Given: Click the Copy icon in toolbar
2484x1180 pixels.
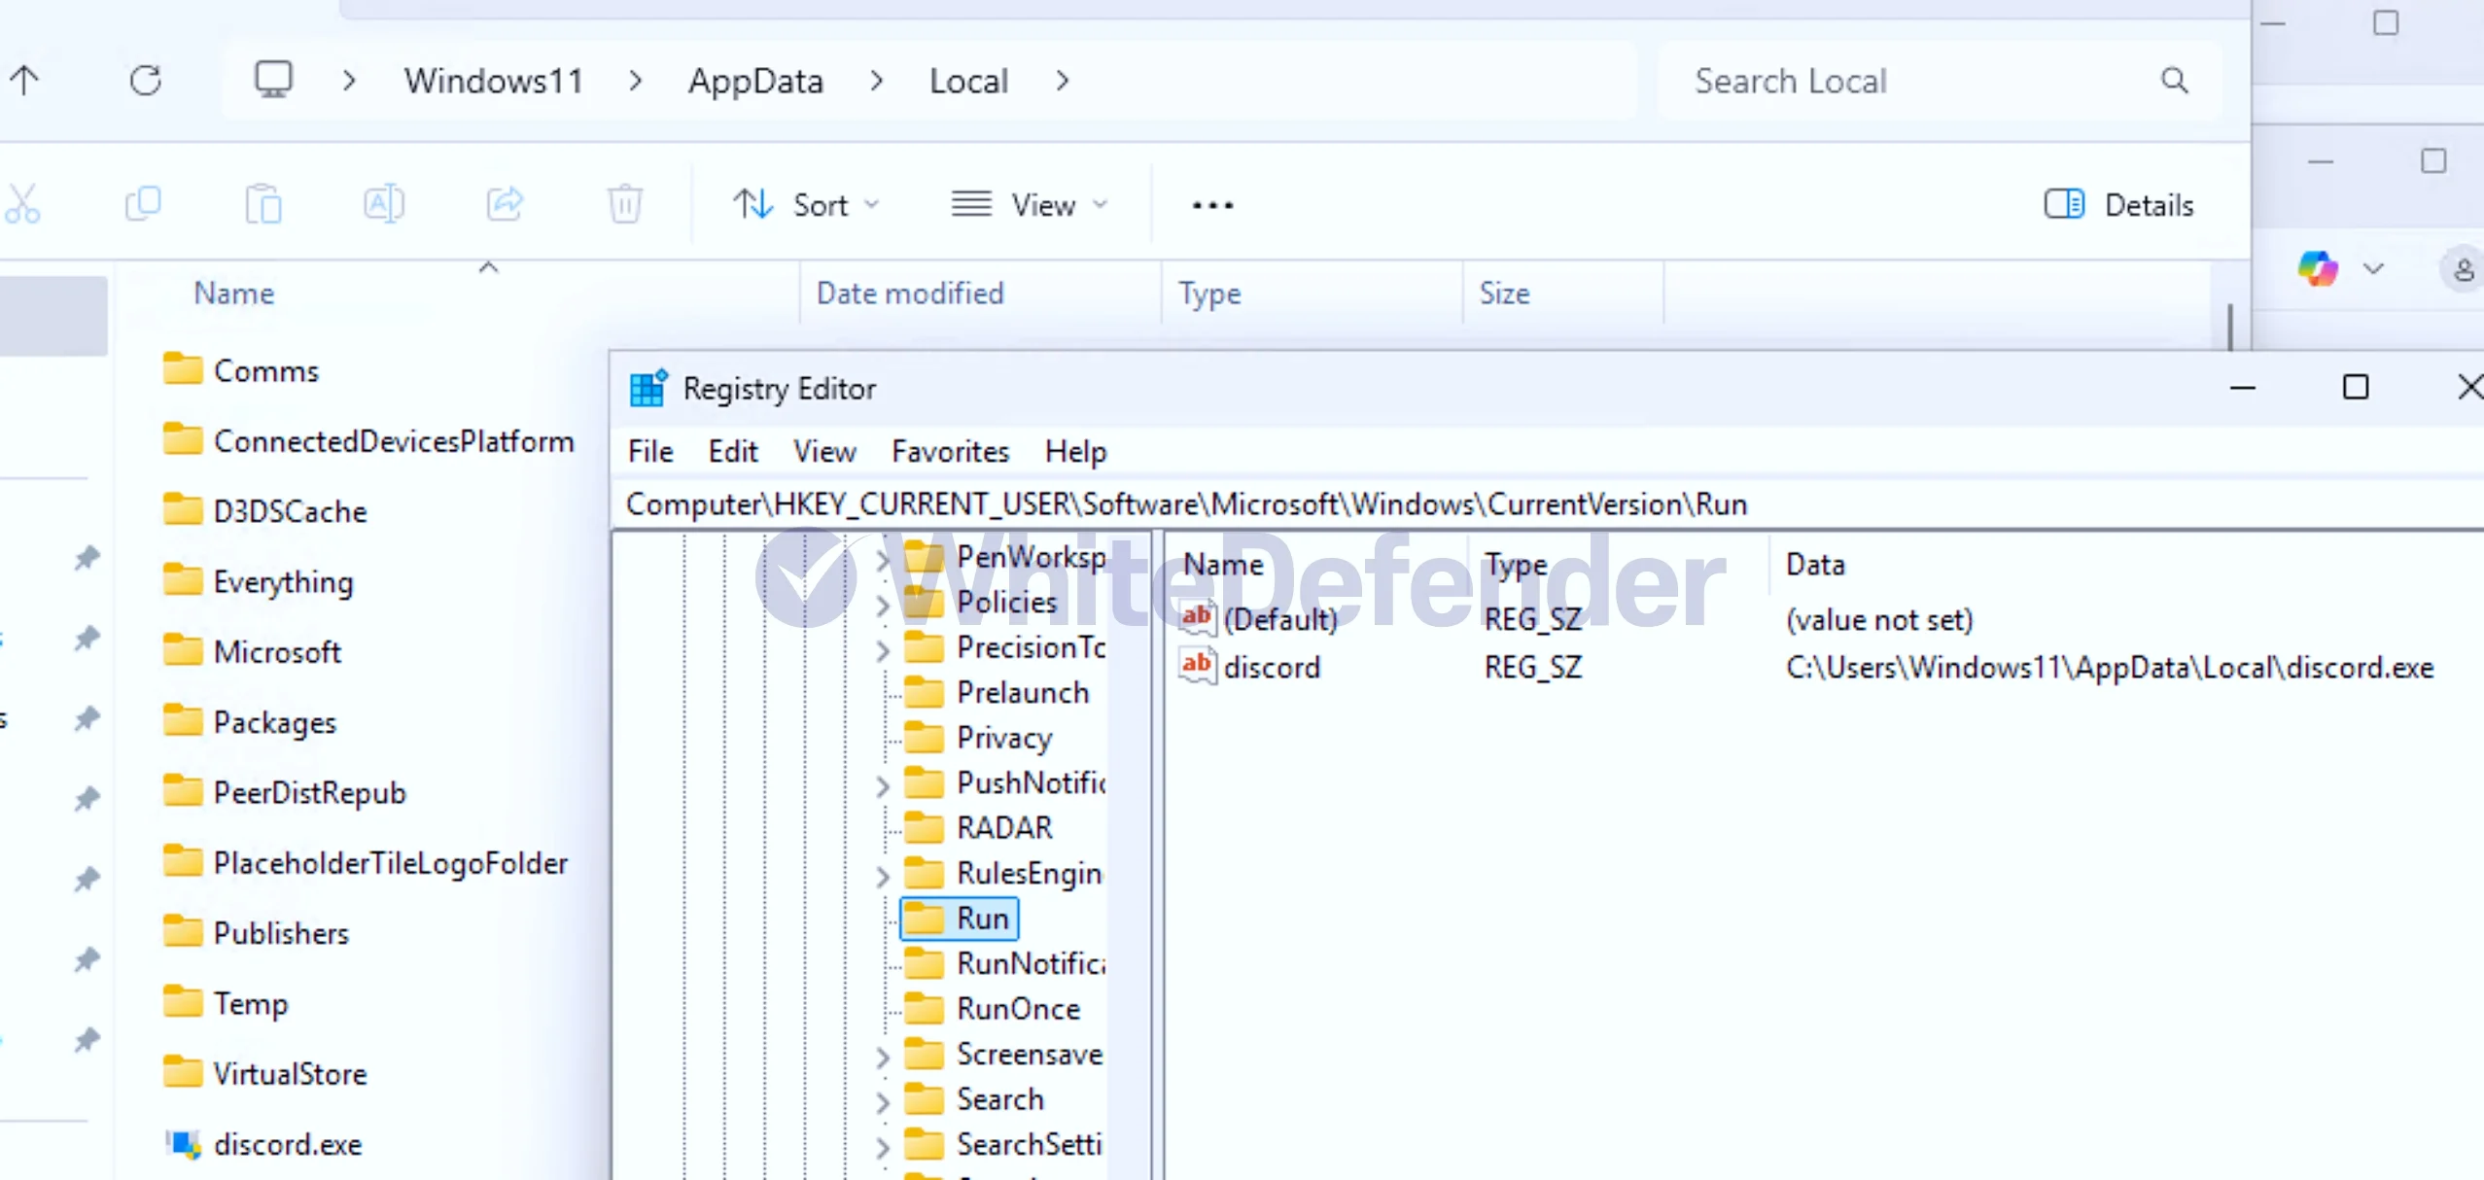Looking at the screenshot, I should click(x=143, y=204).
